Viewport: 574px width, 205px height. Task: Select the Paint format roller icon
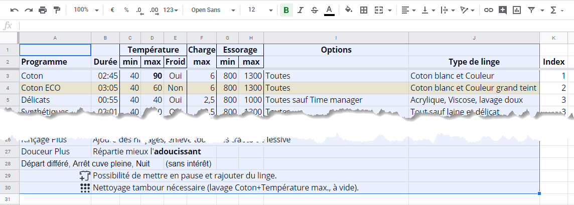point(57,10)
